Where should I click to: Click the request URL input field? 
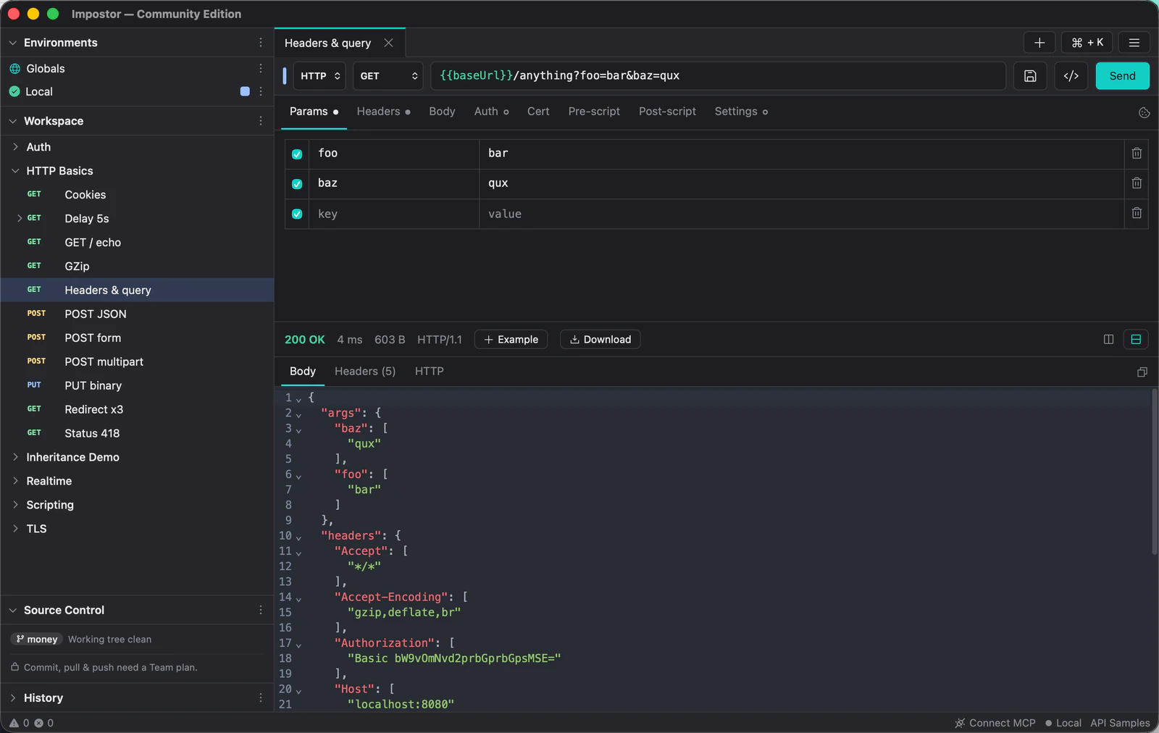click(718, 76)
